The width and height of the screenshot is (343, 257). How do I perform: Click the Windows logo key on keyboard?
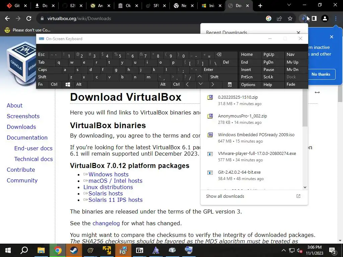tap(68, 85)
